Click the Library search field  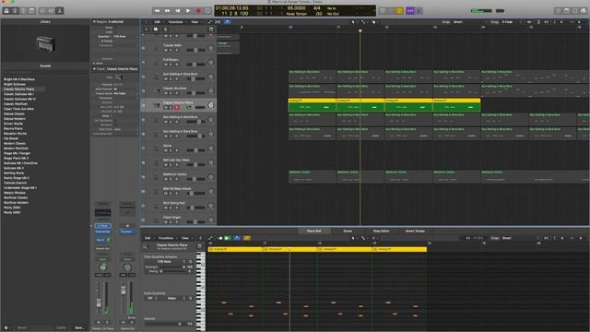(45, 72)
